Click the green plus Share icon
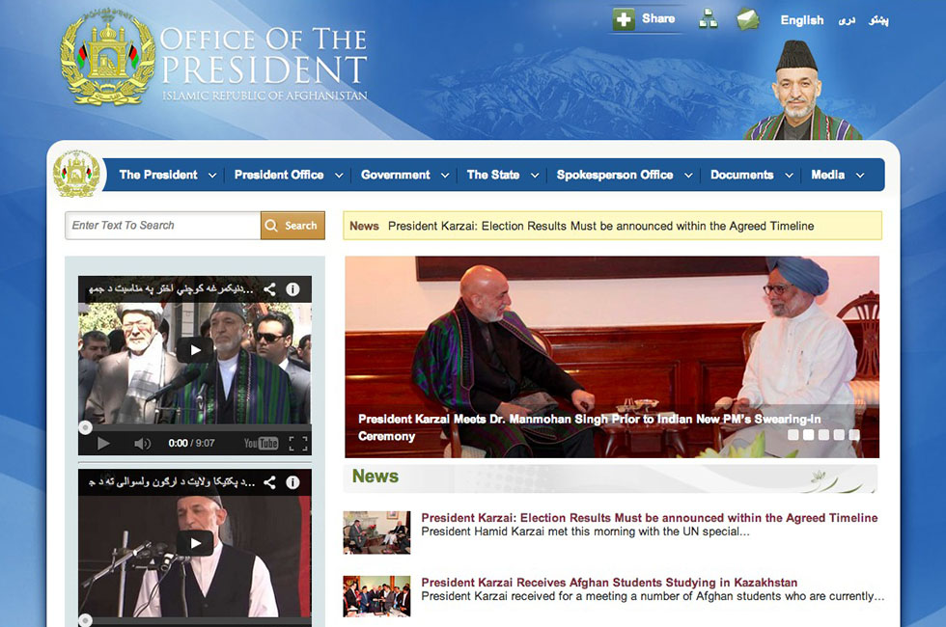This screenshot has height=627, width=946. (x=624, y=19)
